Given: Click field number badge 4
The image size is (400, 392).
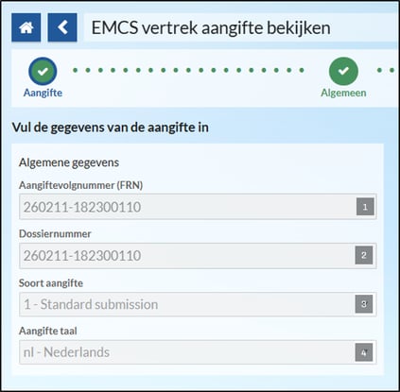Looking at the screenshot, I should 364,352.
